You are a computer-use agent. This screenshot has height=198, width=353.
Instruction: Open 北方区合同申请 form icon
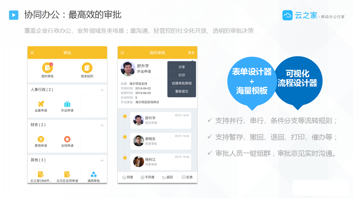(x=67, y=174)
